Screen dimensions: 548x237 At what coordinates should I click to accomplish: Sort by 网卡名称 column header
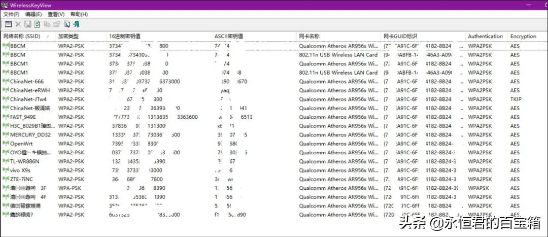point(339,37)
